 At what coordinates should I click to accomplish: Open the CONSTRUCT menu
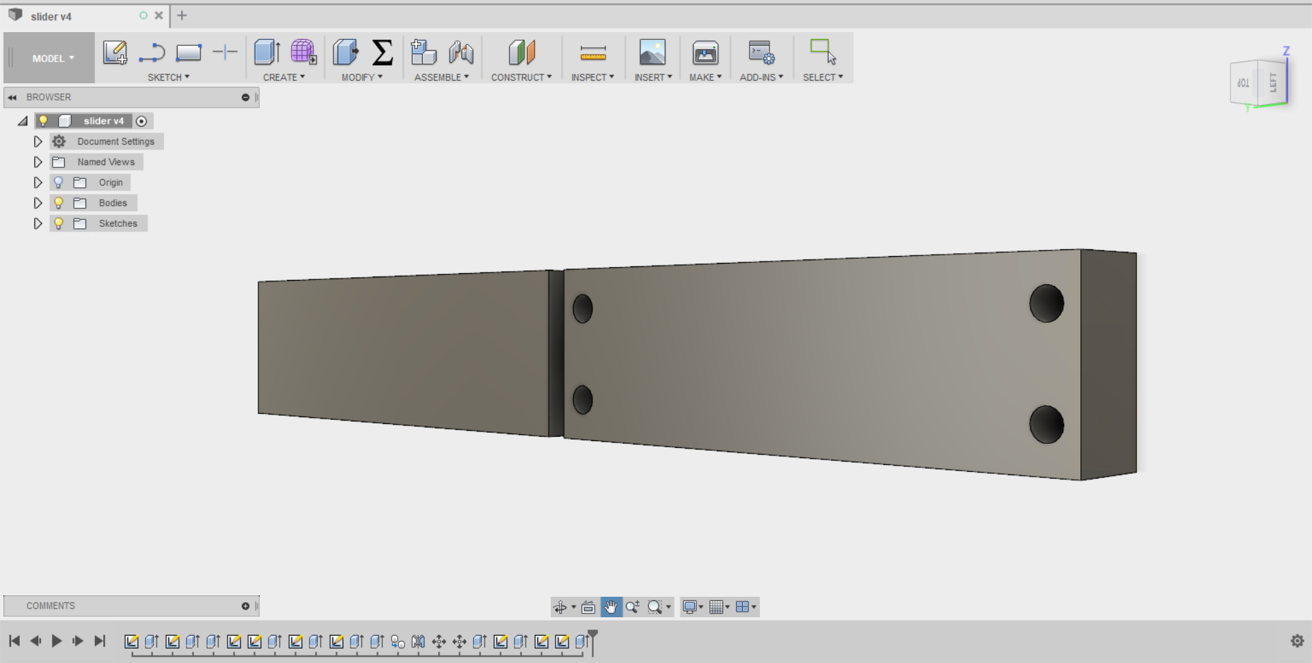[521, 77]
